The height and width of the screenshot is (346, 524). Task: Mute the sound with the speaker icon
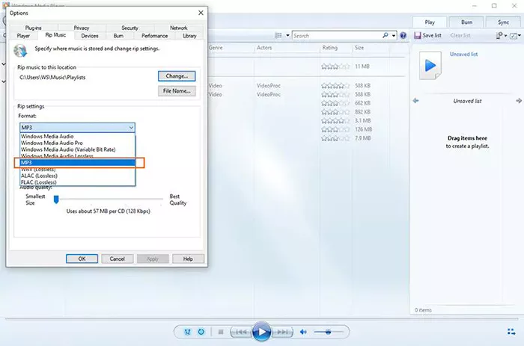[303, 332]
